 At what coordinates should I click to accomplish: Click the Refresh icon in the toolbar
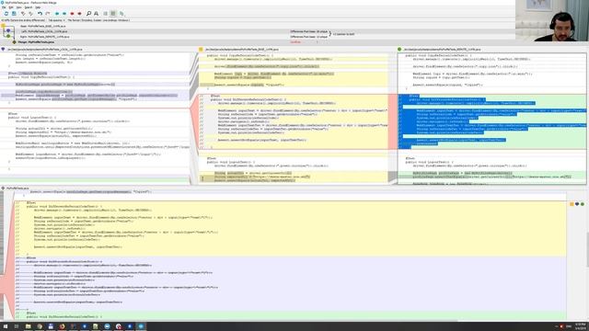6,14
